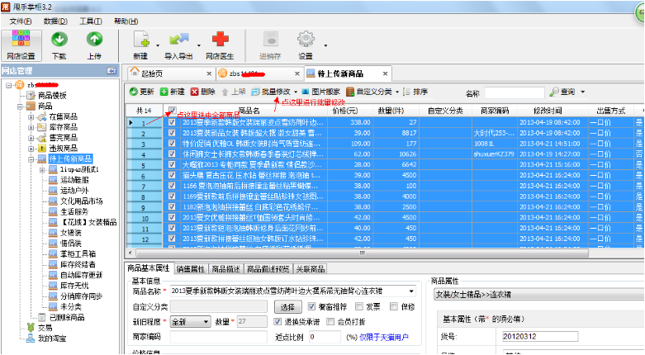Click the 导入导出 toolbar icon
This screenshot has height=355, width=645.
tap(179, 44)
